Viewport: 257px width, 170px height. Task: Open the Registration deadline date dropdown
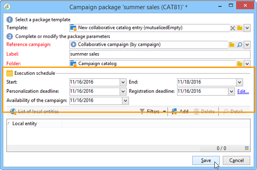click(x=231, y=91)
